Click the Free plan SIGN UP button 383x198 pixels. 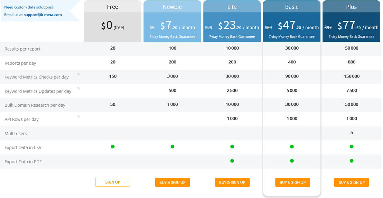[x=113, y=182]
